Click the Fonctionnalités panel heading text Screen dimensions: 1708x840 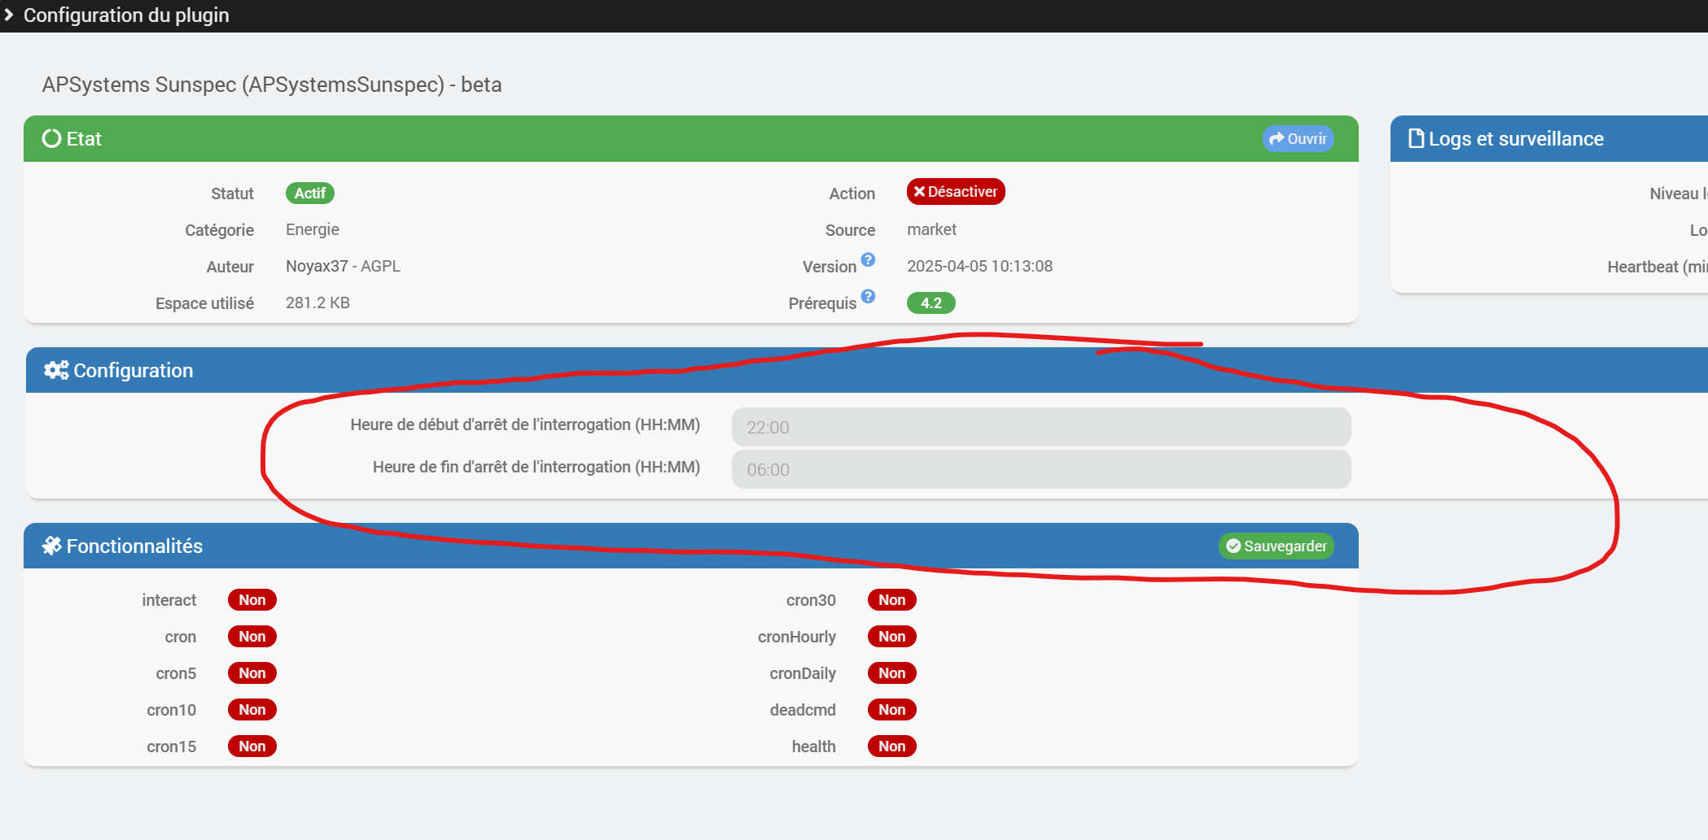point(134,546)
